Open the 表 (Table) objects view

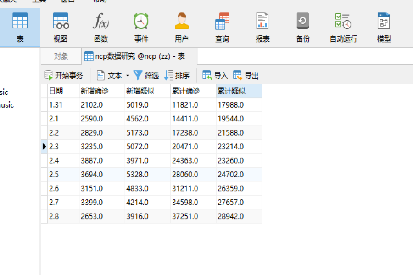pyautogui.click(x=20, y=27)
